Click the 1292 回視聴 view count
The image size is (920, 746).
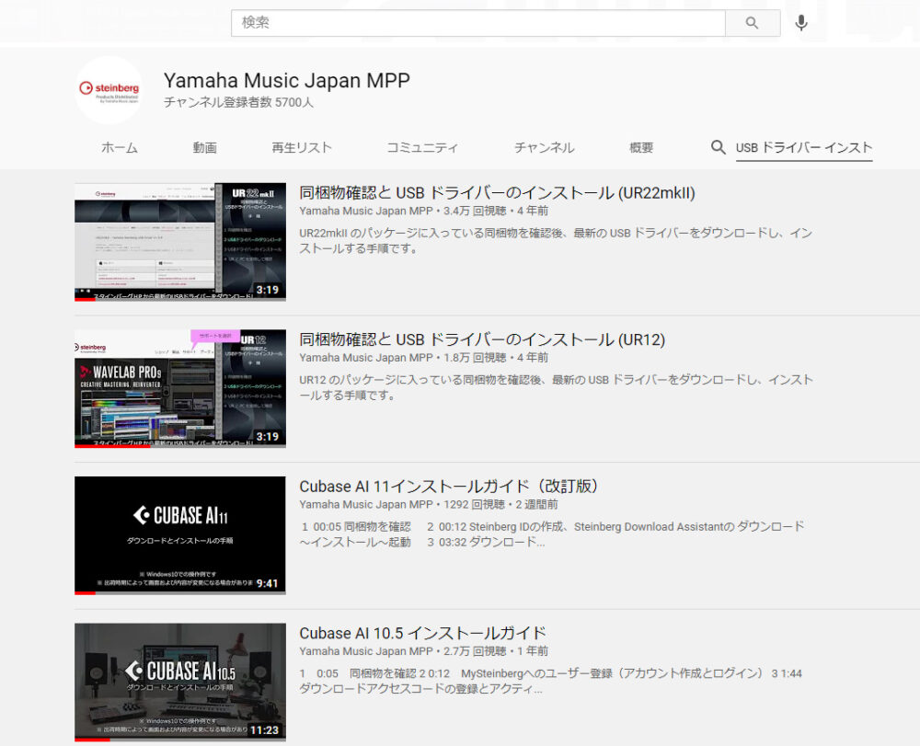pyautogui.click(x=474, y=504)
